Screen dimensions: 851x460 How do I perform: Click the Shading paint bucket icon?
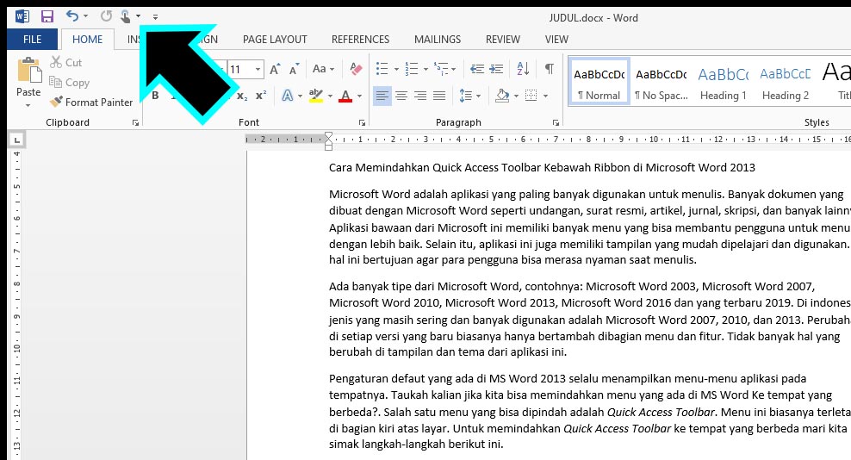click(x=502, y=96)
